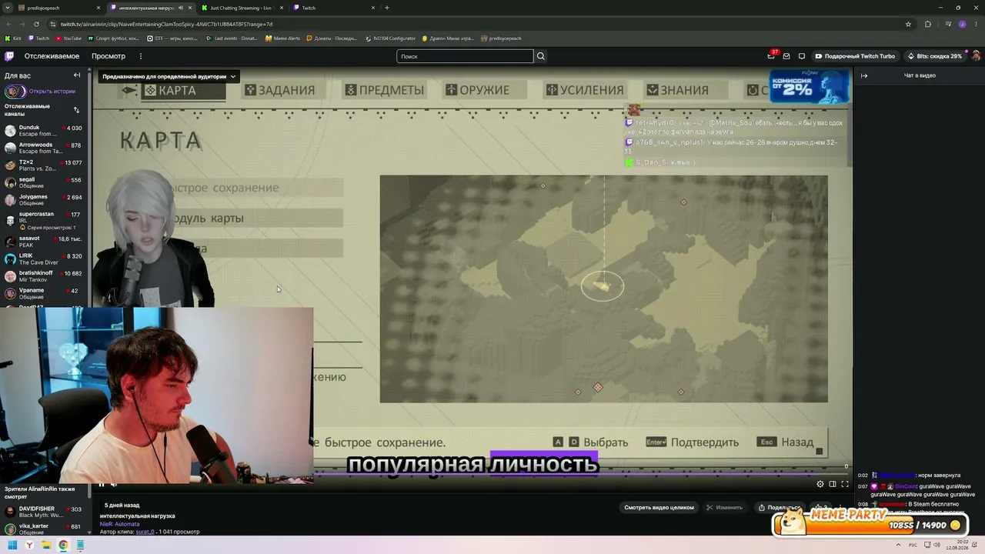
Task: Open supercrastan channel in sidebar
Action: (43, 220)
